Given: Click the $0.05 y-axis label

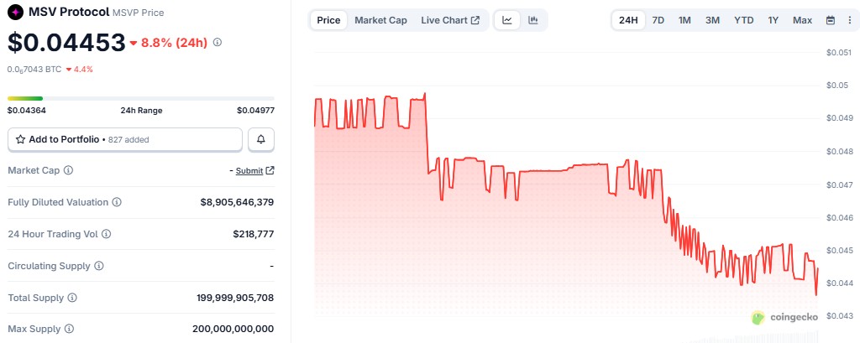Looking at the screenshot, I should (839, 86).
